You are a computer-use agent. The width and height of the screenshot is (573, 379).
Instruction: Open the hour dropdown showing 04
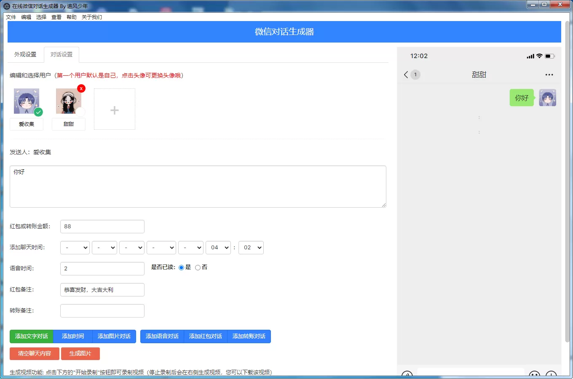pos(218,248)
